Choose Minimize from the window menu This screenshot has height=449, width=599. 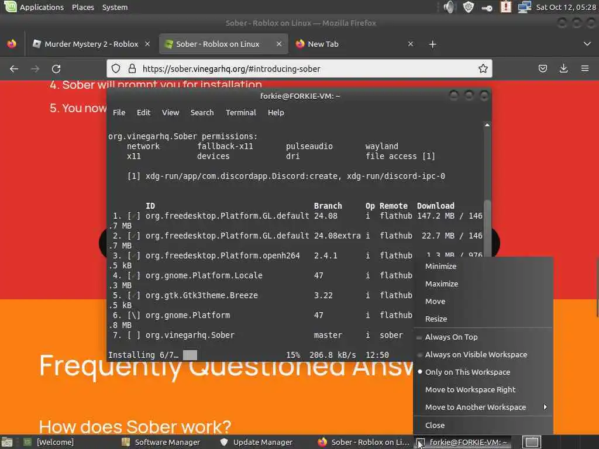(x=483, y=267)
